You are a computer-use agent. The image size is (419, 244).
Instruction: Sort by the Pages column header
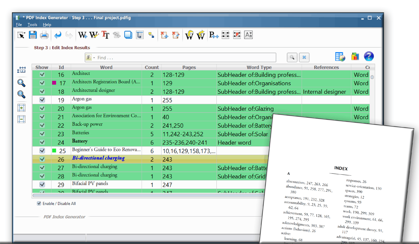(x=189, y=67)
